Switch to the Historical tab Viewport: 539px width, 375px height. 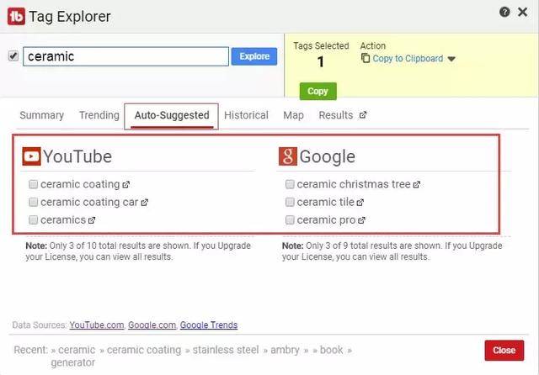point(246,115)
